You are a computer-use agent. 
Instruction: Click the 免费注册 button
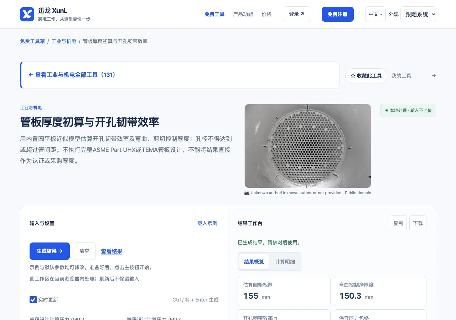337,14
